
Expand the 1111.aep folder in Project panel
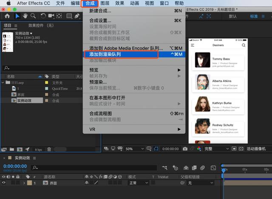(3, 83)
